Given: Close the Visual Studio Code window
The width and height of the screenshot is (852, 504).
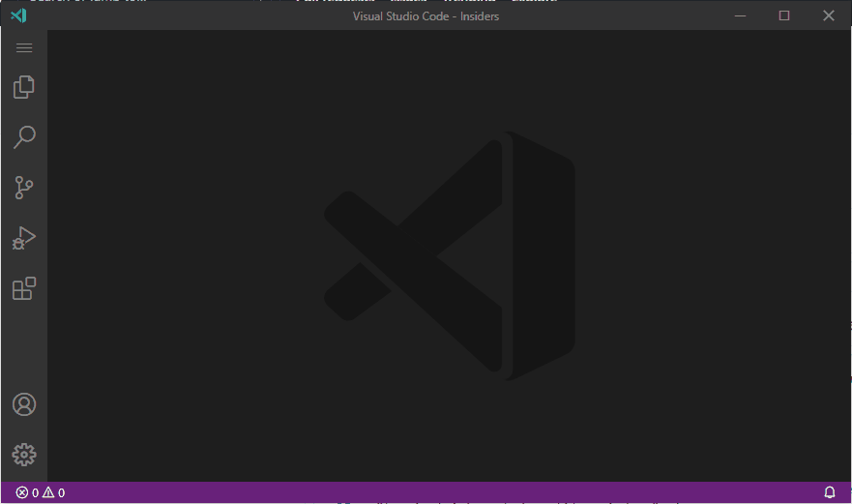Looking at the screenshot, I should [828, 15].
